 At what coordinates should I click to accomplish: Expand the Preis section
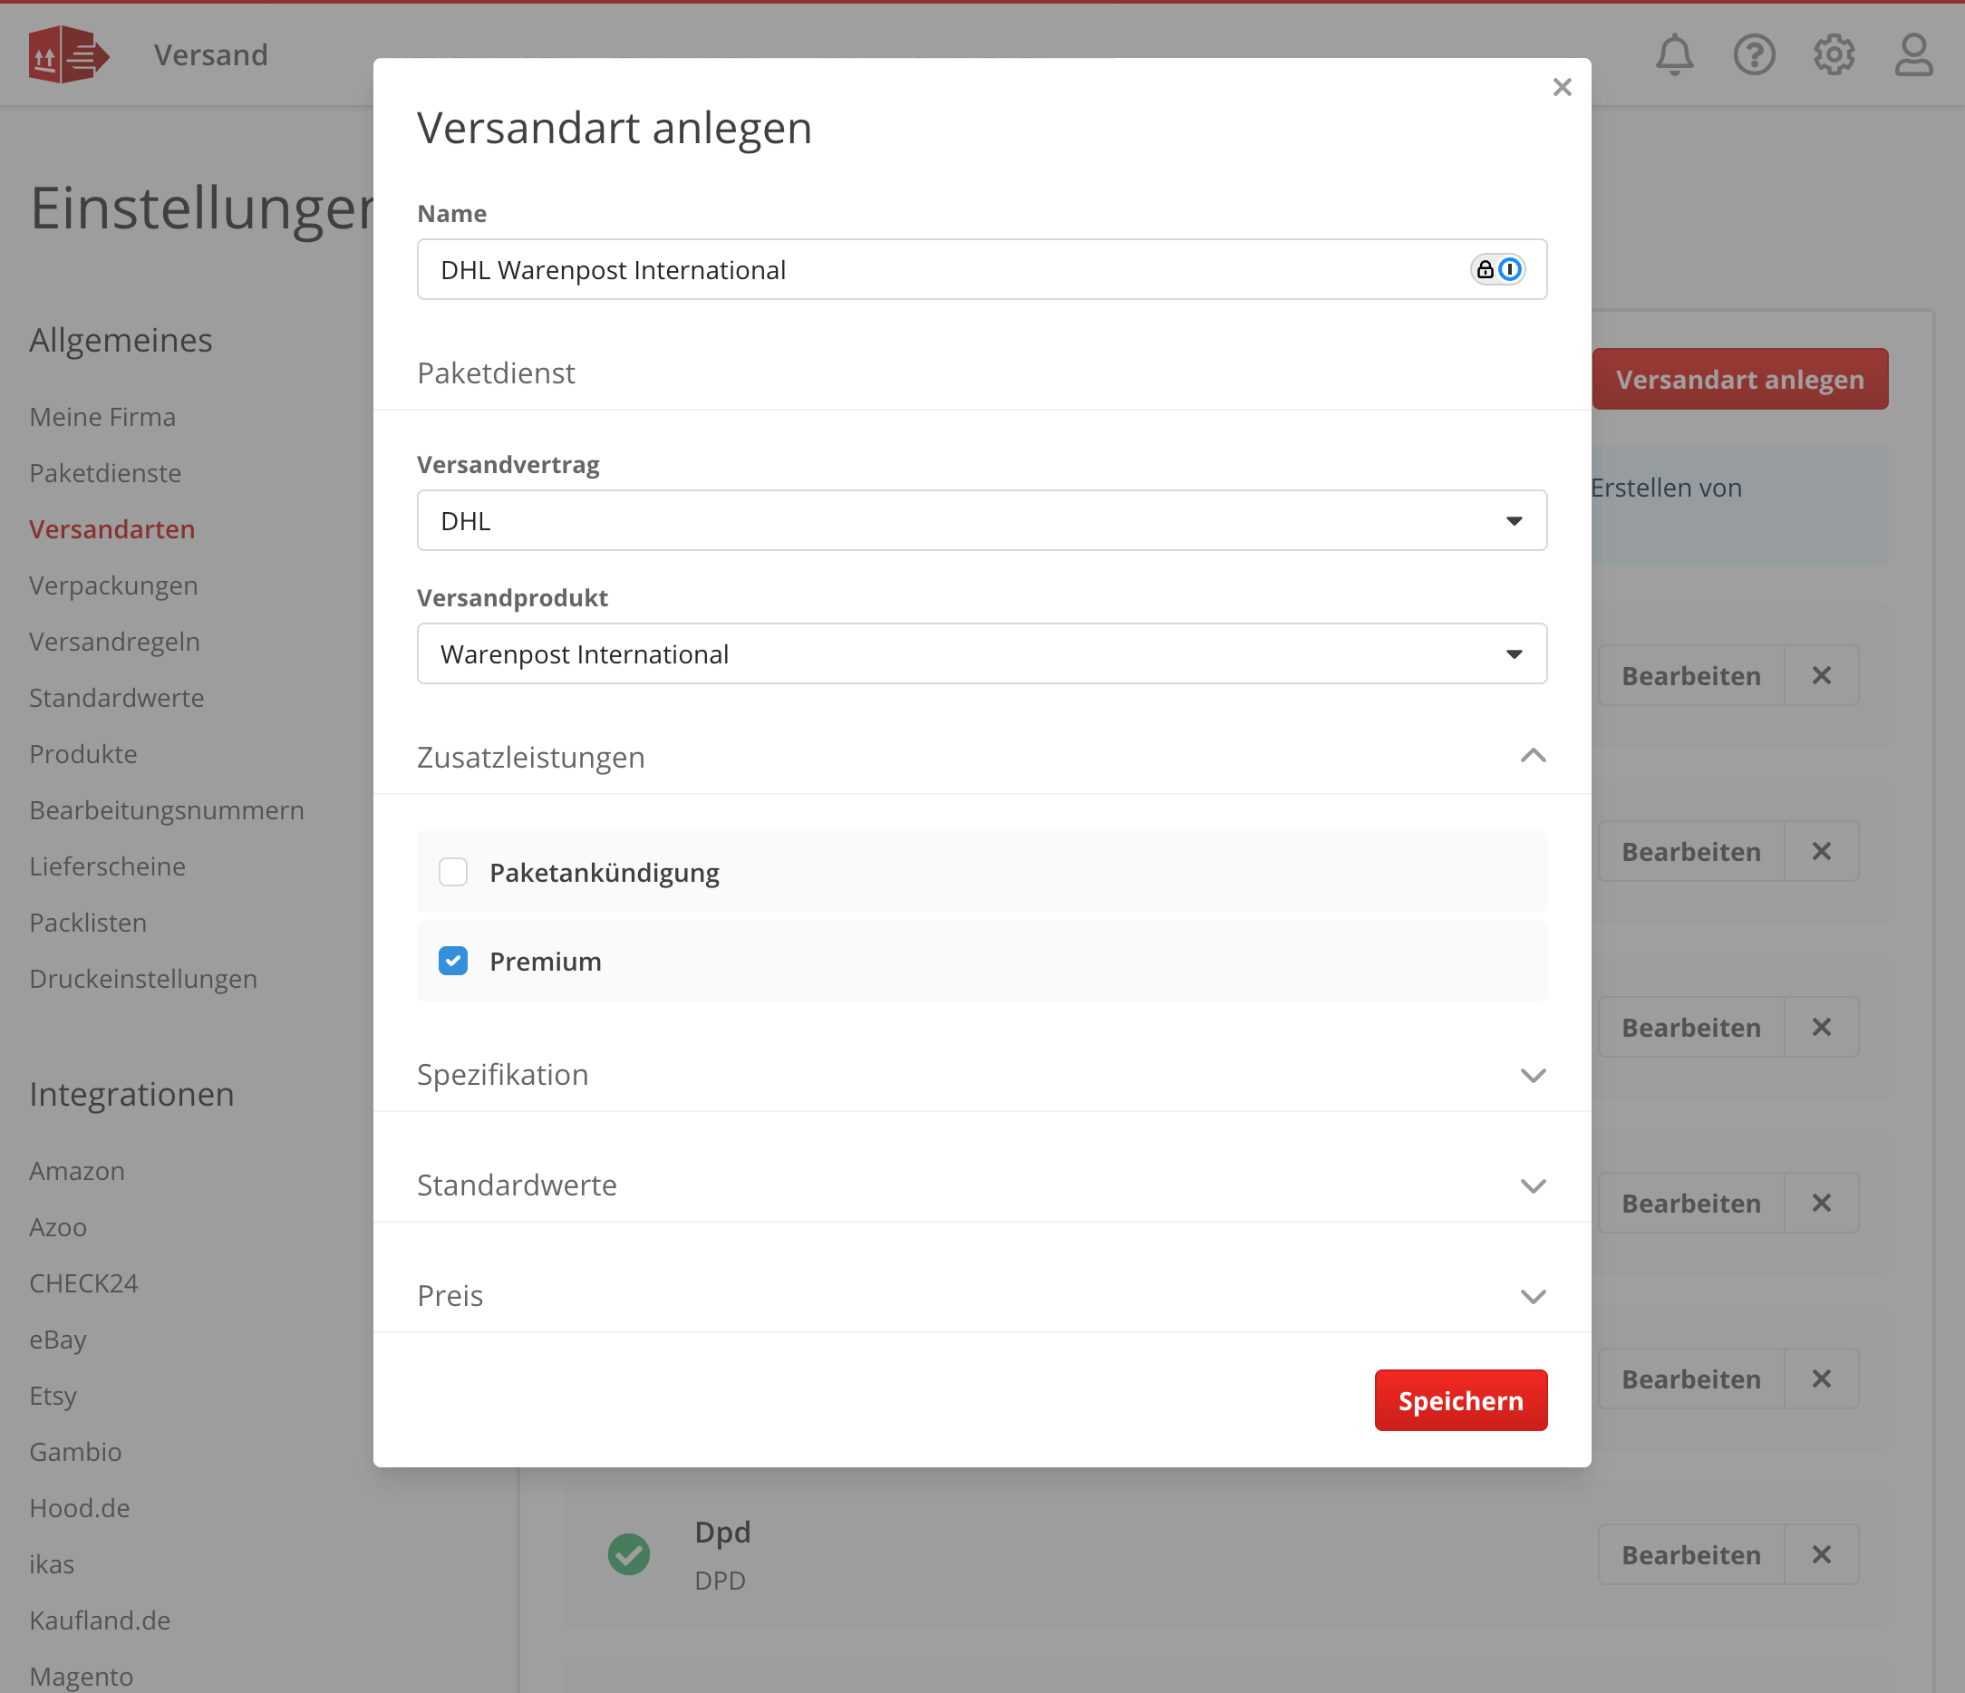[1533, 1296]
